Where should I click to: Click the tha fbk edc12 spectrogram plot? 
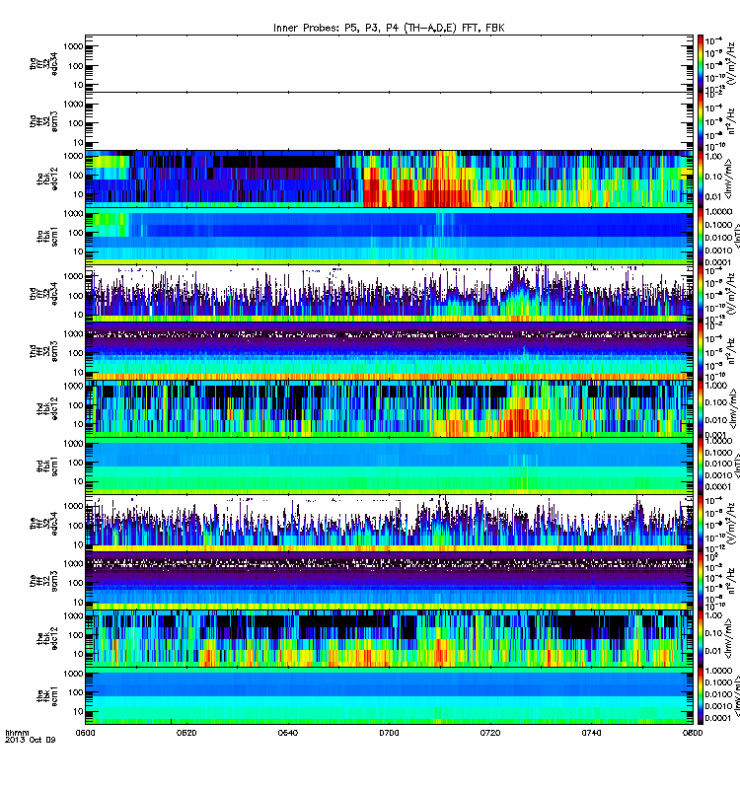coord(389,179)
